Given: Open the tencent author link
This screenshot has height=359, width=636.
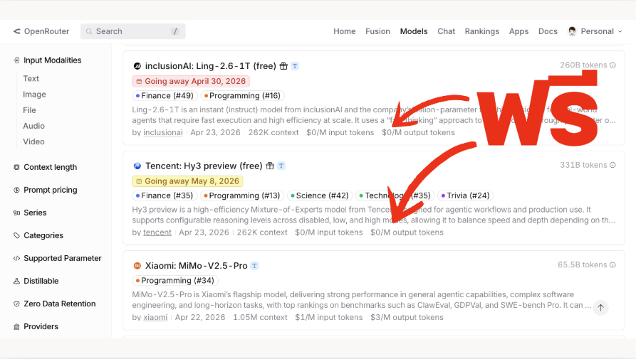Looking at the screenshot, I should click(157, 232).
